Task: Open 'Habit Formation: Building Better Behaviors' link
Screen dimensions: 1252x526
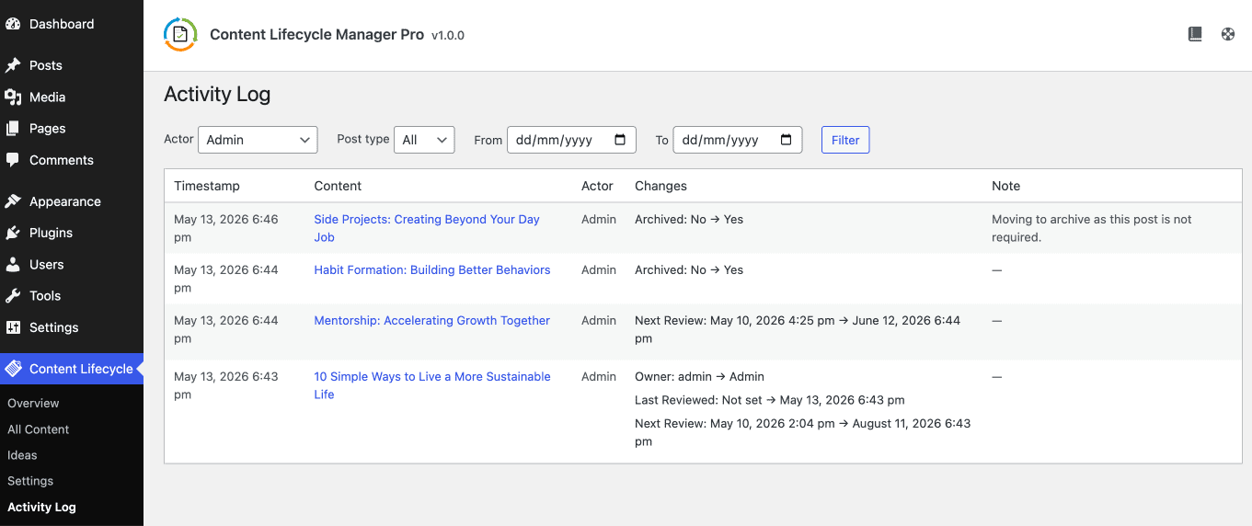Action: [432, 270]
